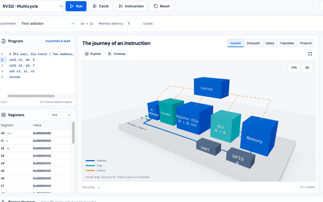Click the fullscreen expand icon
Screen dimensions: 323x202
click(310, 54)
